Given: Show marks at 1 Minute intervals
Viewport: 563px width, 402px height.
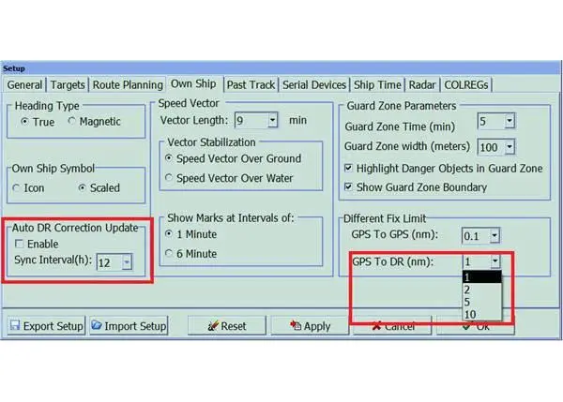Looking at the screenshot, I should coord(169,234).
